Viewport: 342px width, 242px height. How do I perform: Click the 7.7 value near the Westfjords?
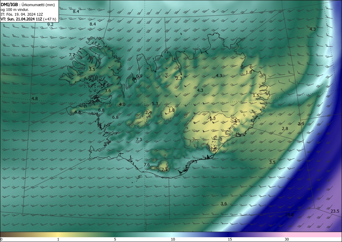72,55
